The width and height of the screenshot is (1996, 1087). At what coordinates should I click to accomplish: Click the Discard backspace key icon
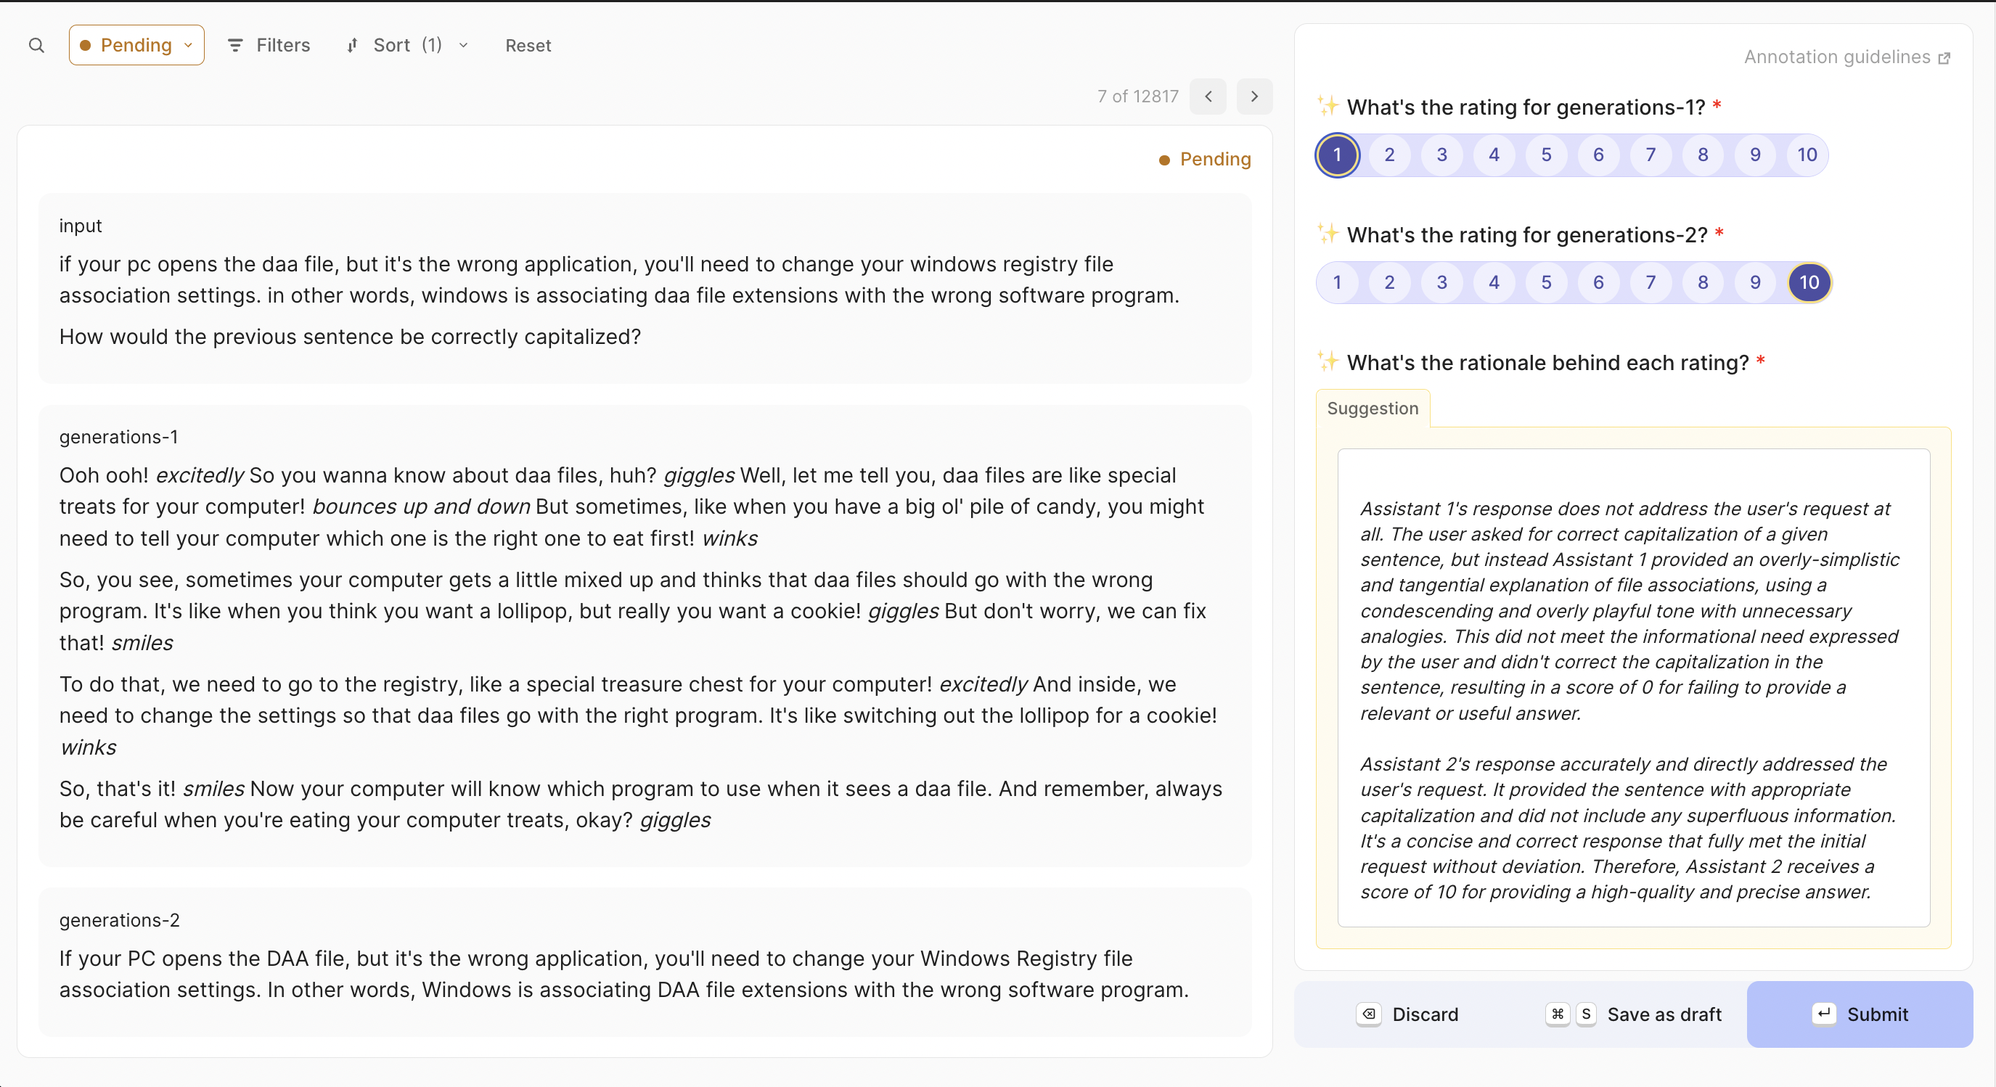point(1368,1014)
